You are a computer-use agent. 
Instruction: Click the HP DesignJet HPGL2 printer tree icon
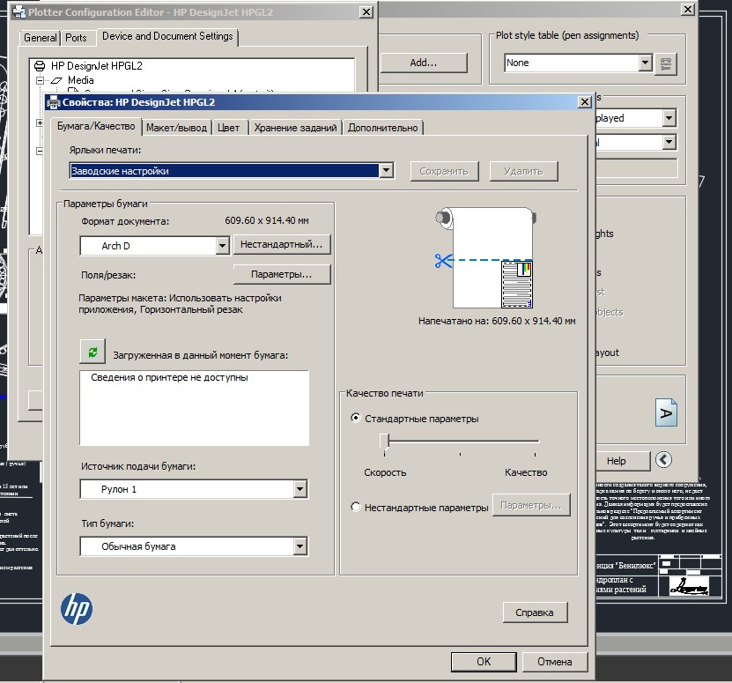pyautogui.click(x=41, y=66)
